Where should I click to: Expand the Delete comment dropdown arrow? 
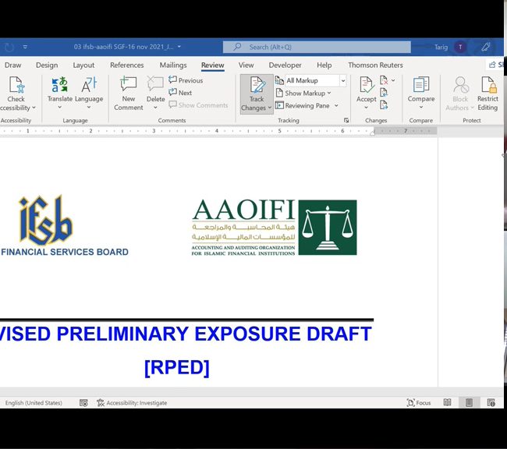[x=155, y=108]
